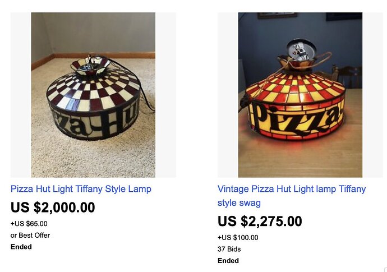The image size is (387, 272).
Task: Open the maroon checkered Pizza Hut lamp photo
Action: [x=93, y=95]
